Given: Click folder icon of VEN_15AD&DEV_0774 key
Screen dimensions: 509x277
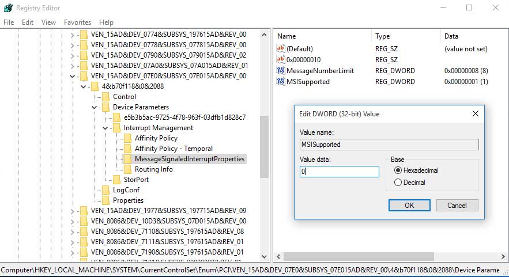Looking at the screenshot, I should (84, 35).
